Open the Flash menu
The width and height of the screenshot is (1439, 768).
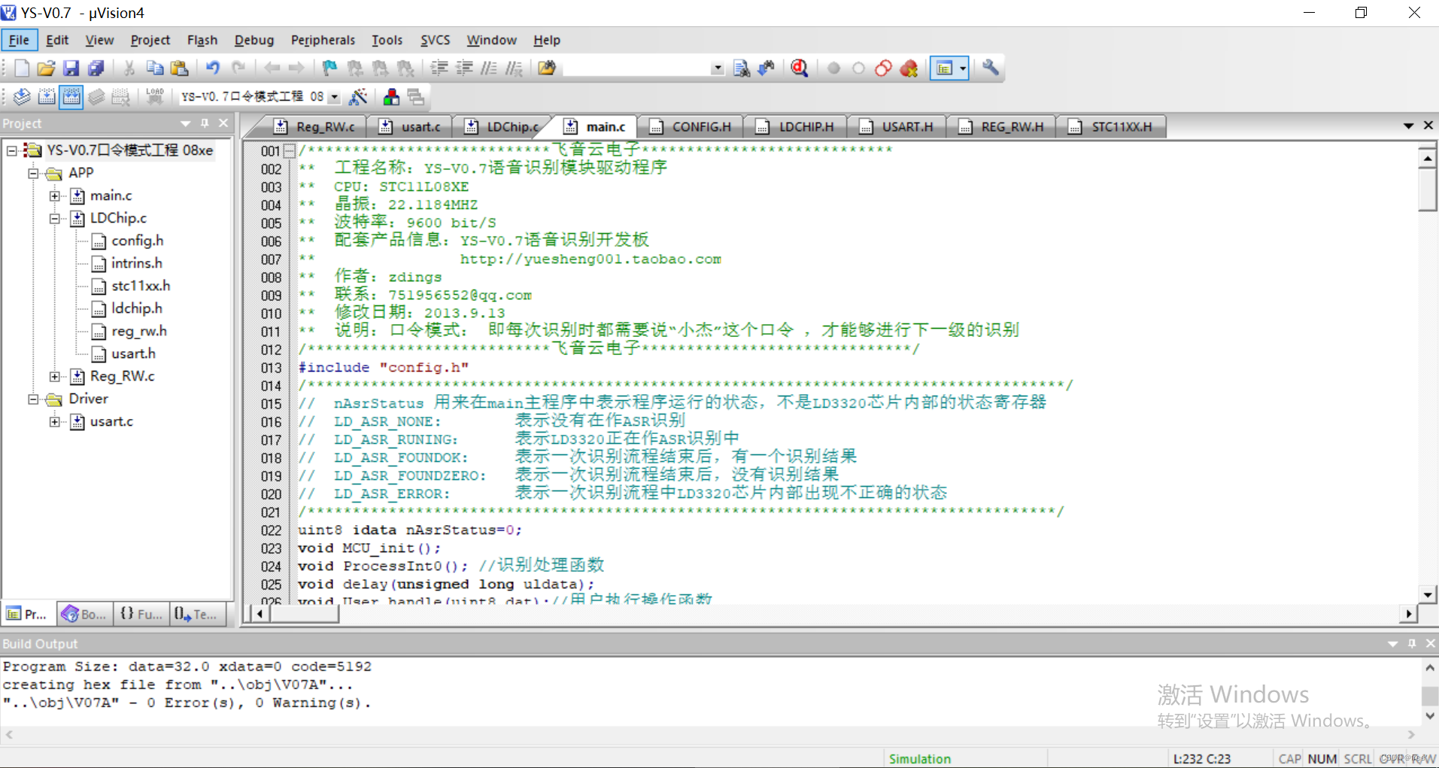[202, 40]
